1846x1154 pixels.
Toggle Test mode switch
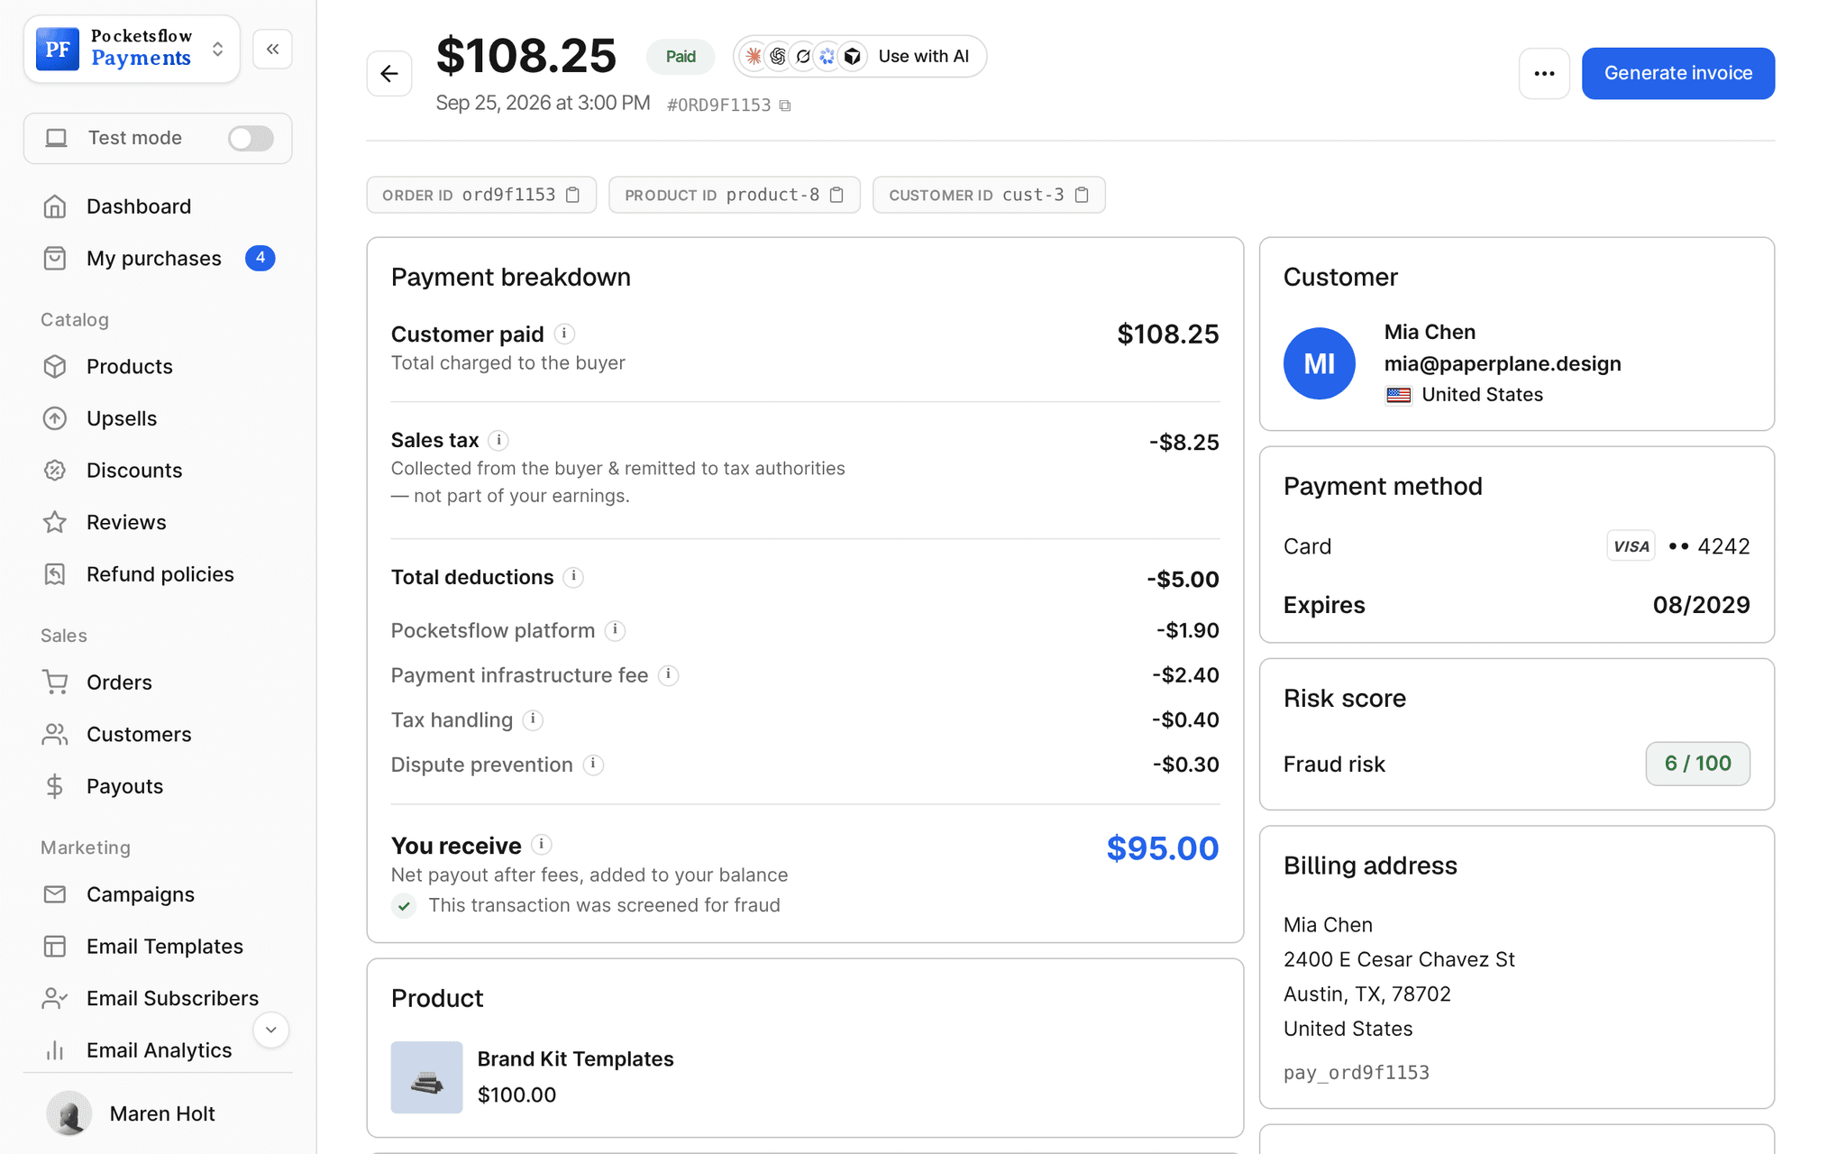tap(250, 138)
